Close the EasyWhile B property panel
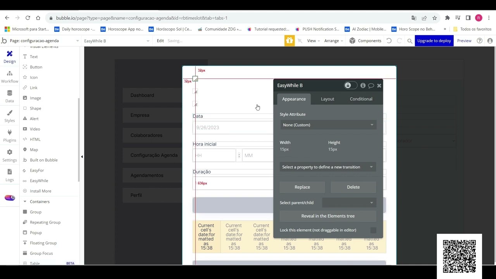The height and width of the screenshot is (279, 496). click(x=379, y=86)
